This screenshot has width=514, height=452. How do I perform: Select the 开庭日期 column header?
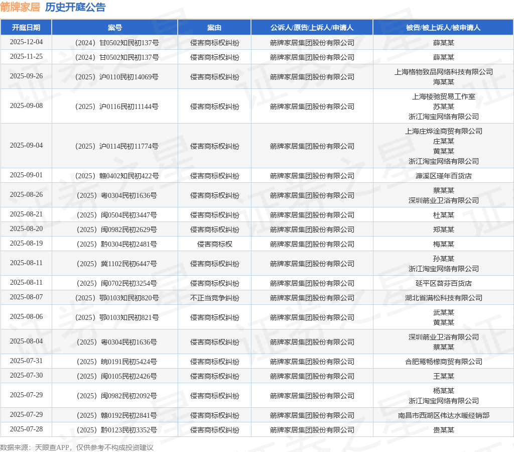click(26, 28)
